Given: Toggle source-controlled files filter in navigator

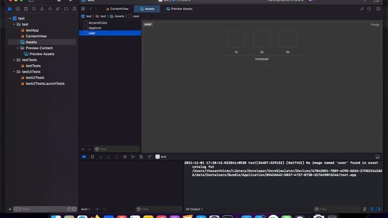Looking at the screenshot, I should (74, 209).
